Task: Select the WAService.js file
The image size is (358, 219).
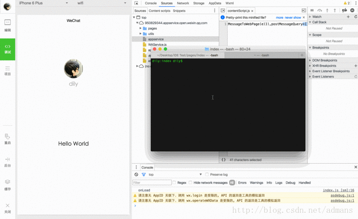Action: pyautogui.click(x=157, y=45)
